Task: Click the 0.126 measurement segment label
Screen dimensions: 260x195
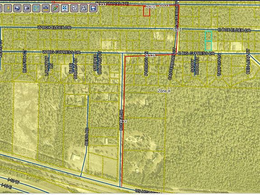Action: (151, 56)
